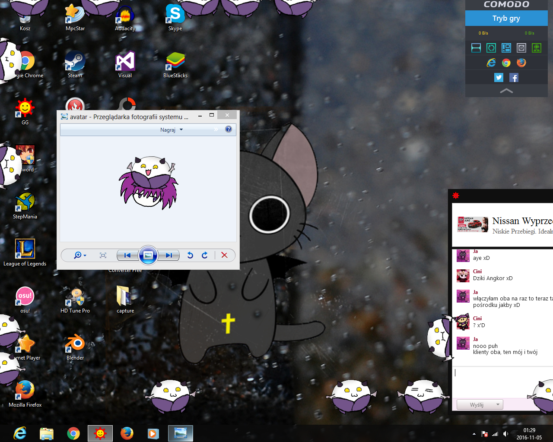The height and width of the screenshot is (442, 553).
Task: Switch to the GG app on the taskbar
Action: pyautogui.click(x=100, y=433)
